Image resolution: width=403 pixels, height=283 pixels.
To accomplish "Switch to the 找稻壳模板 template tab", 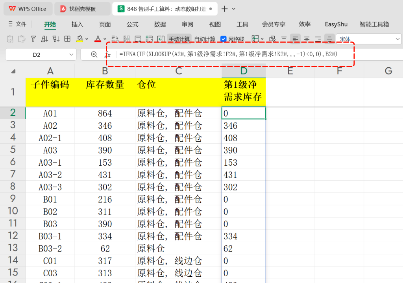I will coord(82,9).
